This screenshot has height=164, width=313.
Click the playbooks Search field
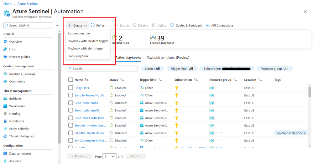coord(102,69)
